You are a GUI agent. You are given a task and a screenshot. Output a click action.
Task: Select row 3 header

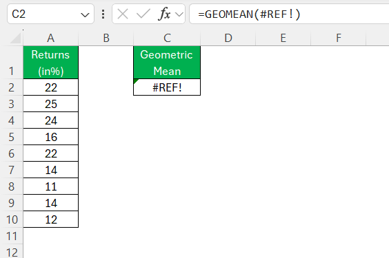(12, 104)
